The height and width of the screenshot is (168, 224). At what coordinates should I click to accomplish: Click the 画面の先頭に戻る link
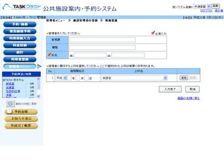point(189,98)
